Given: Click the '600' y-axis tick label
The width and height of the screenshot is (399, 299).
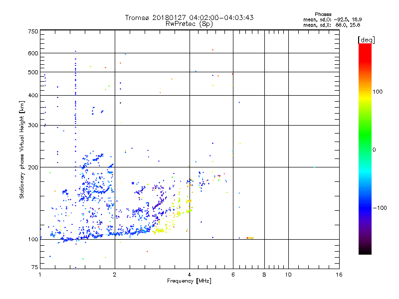Looking at the screenshot, I should (33, 53).
